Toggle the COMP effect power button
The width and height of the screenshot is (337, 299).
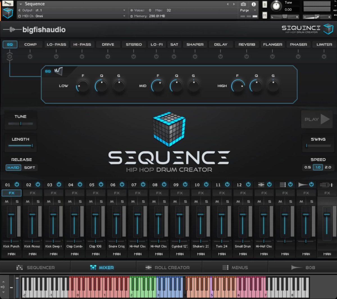click(30, 56)
